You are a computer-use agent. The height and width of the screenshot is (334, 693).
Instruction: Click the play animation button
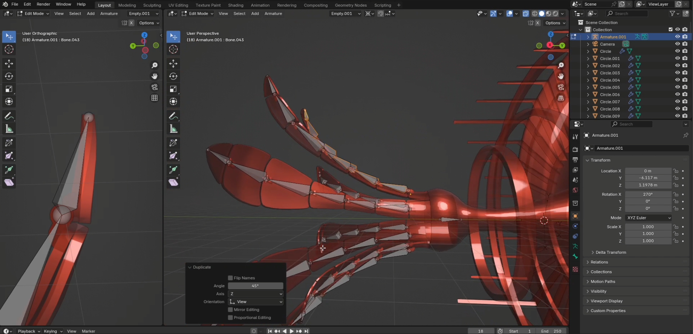pos(292,331)
